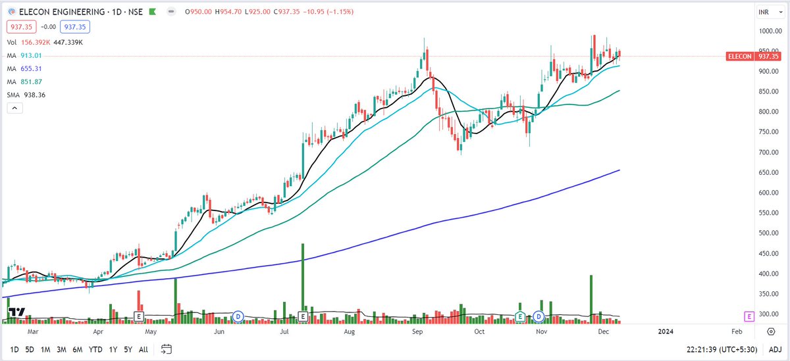Select the 5Y time range

pyautogui.click(x=128, y=349)
